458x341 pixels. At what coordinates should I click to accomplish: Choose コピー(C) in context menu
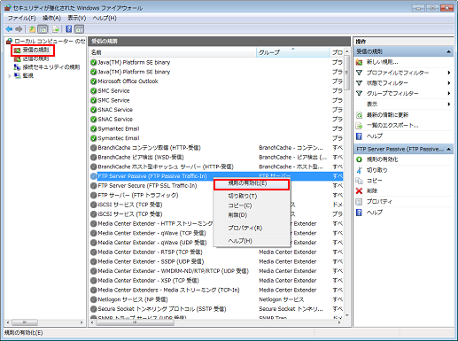(x=252, y=205)
